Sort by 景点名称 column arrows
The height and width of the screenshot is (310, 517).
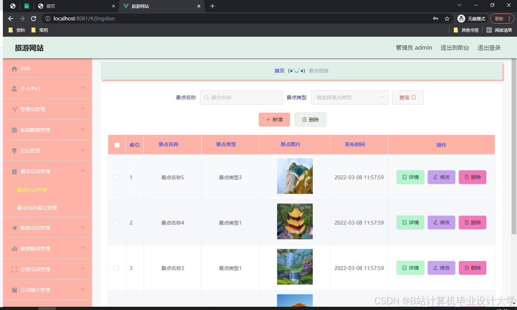[183, 144]
